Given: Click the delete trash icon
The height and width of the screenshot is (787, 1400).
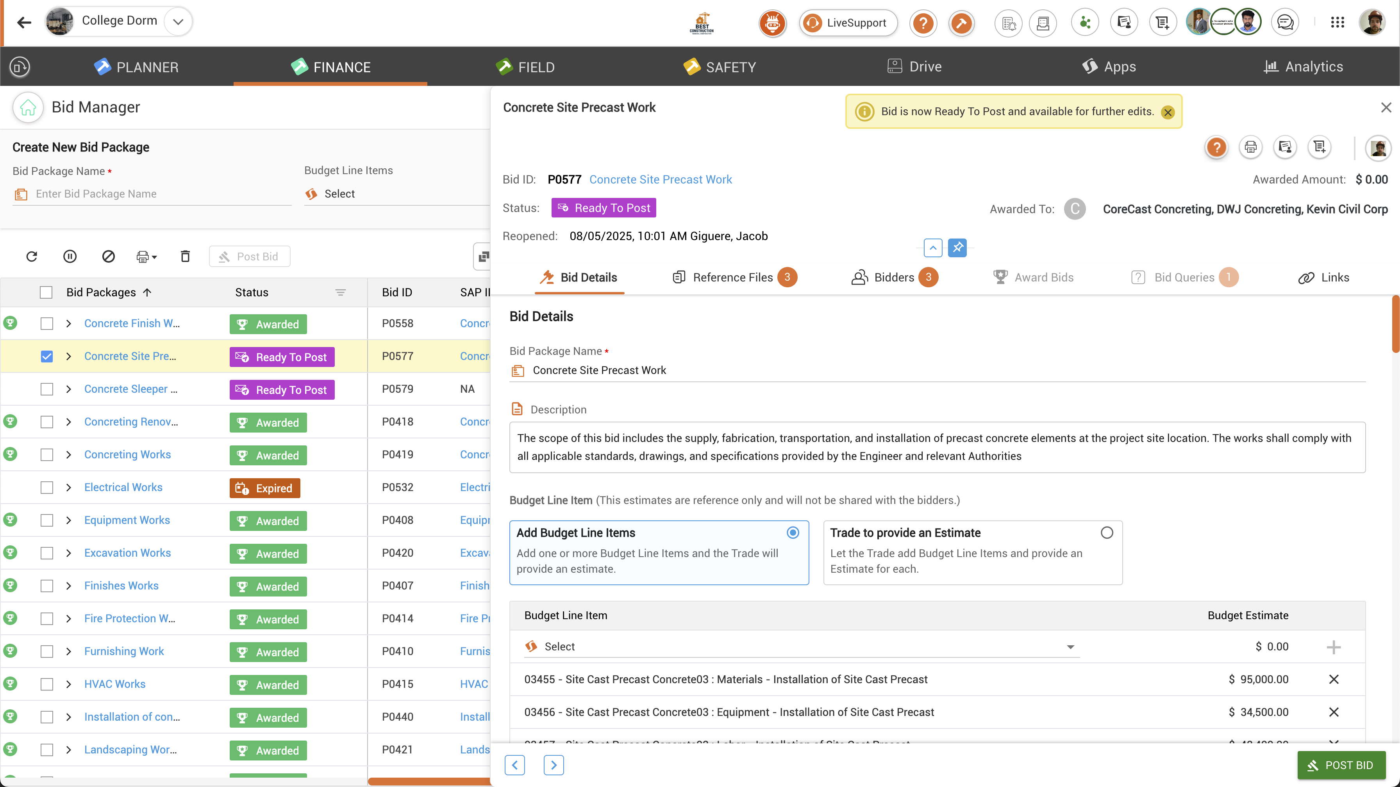Looking at the screenshot, I should click(x=185, y=256).
